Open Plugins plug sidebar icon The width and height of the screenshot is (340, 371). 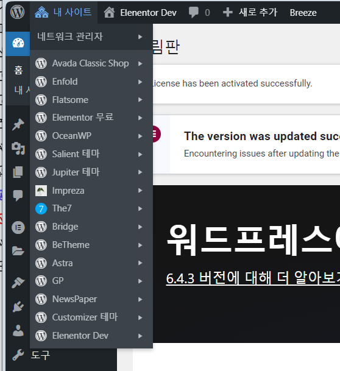tap(18, 307)
